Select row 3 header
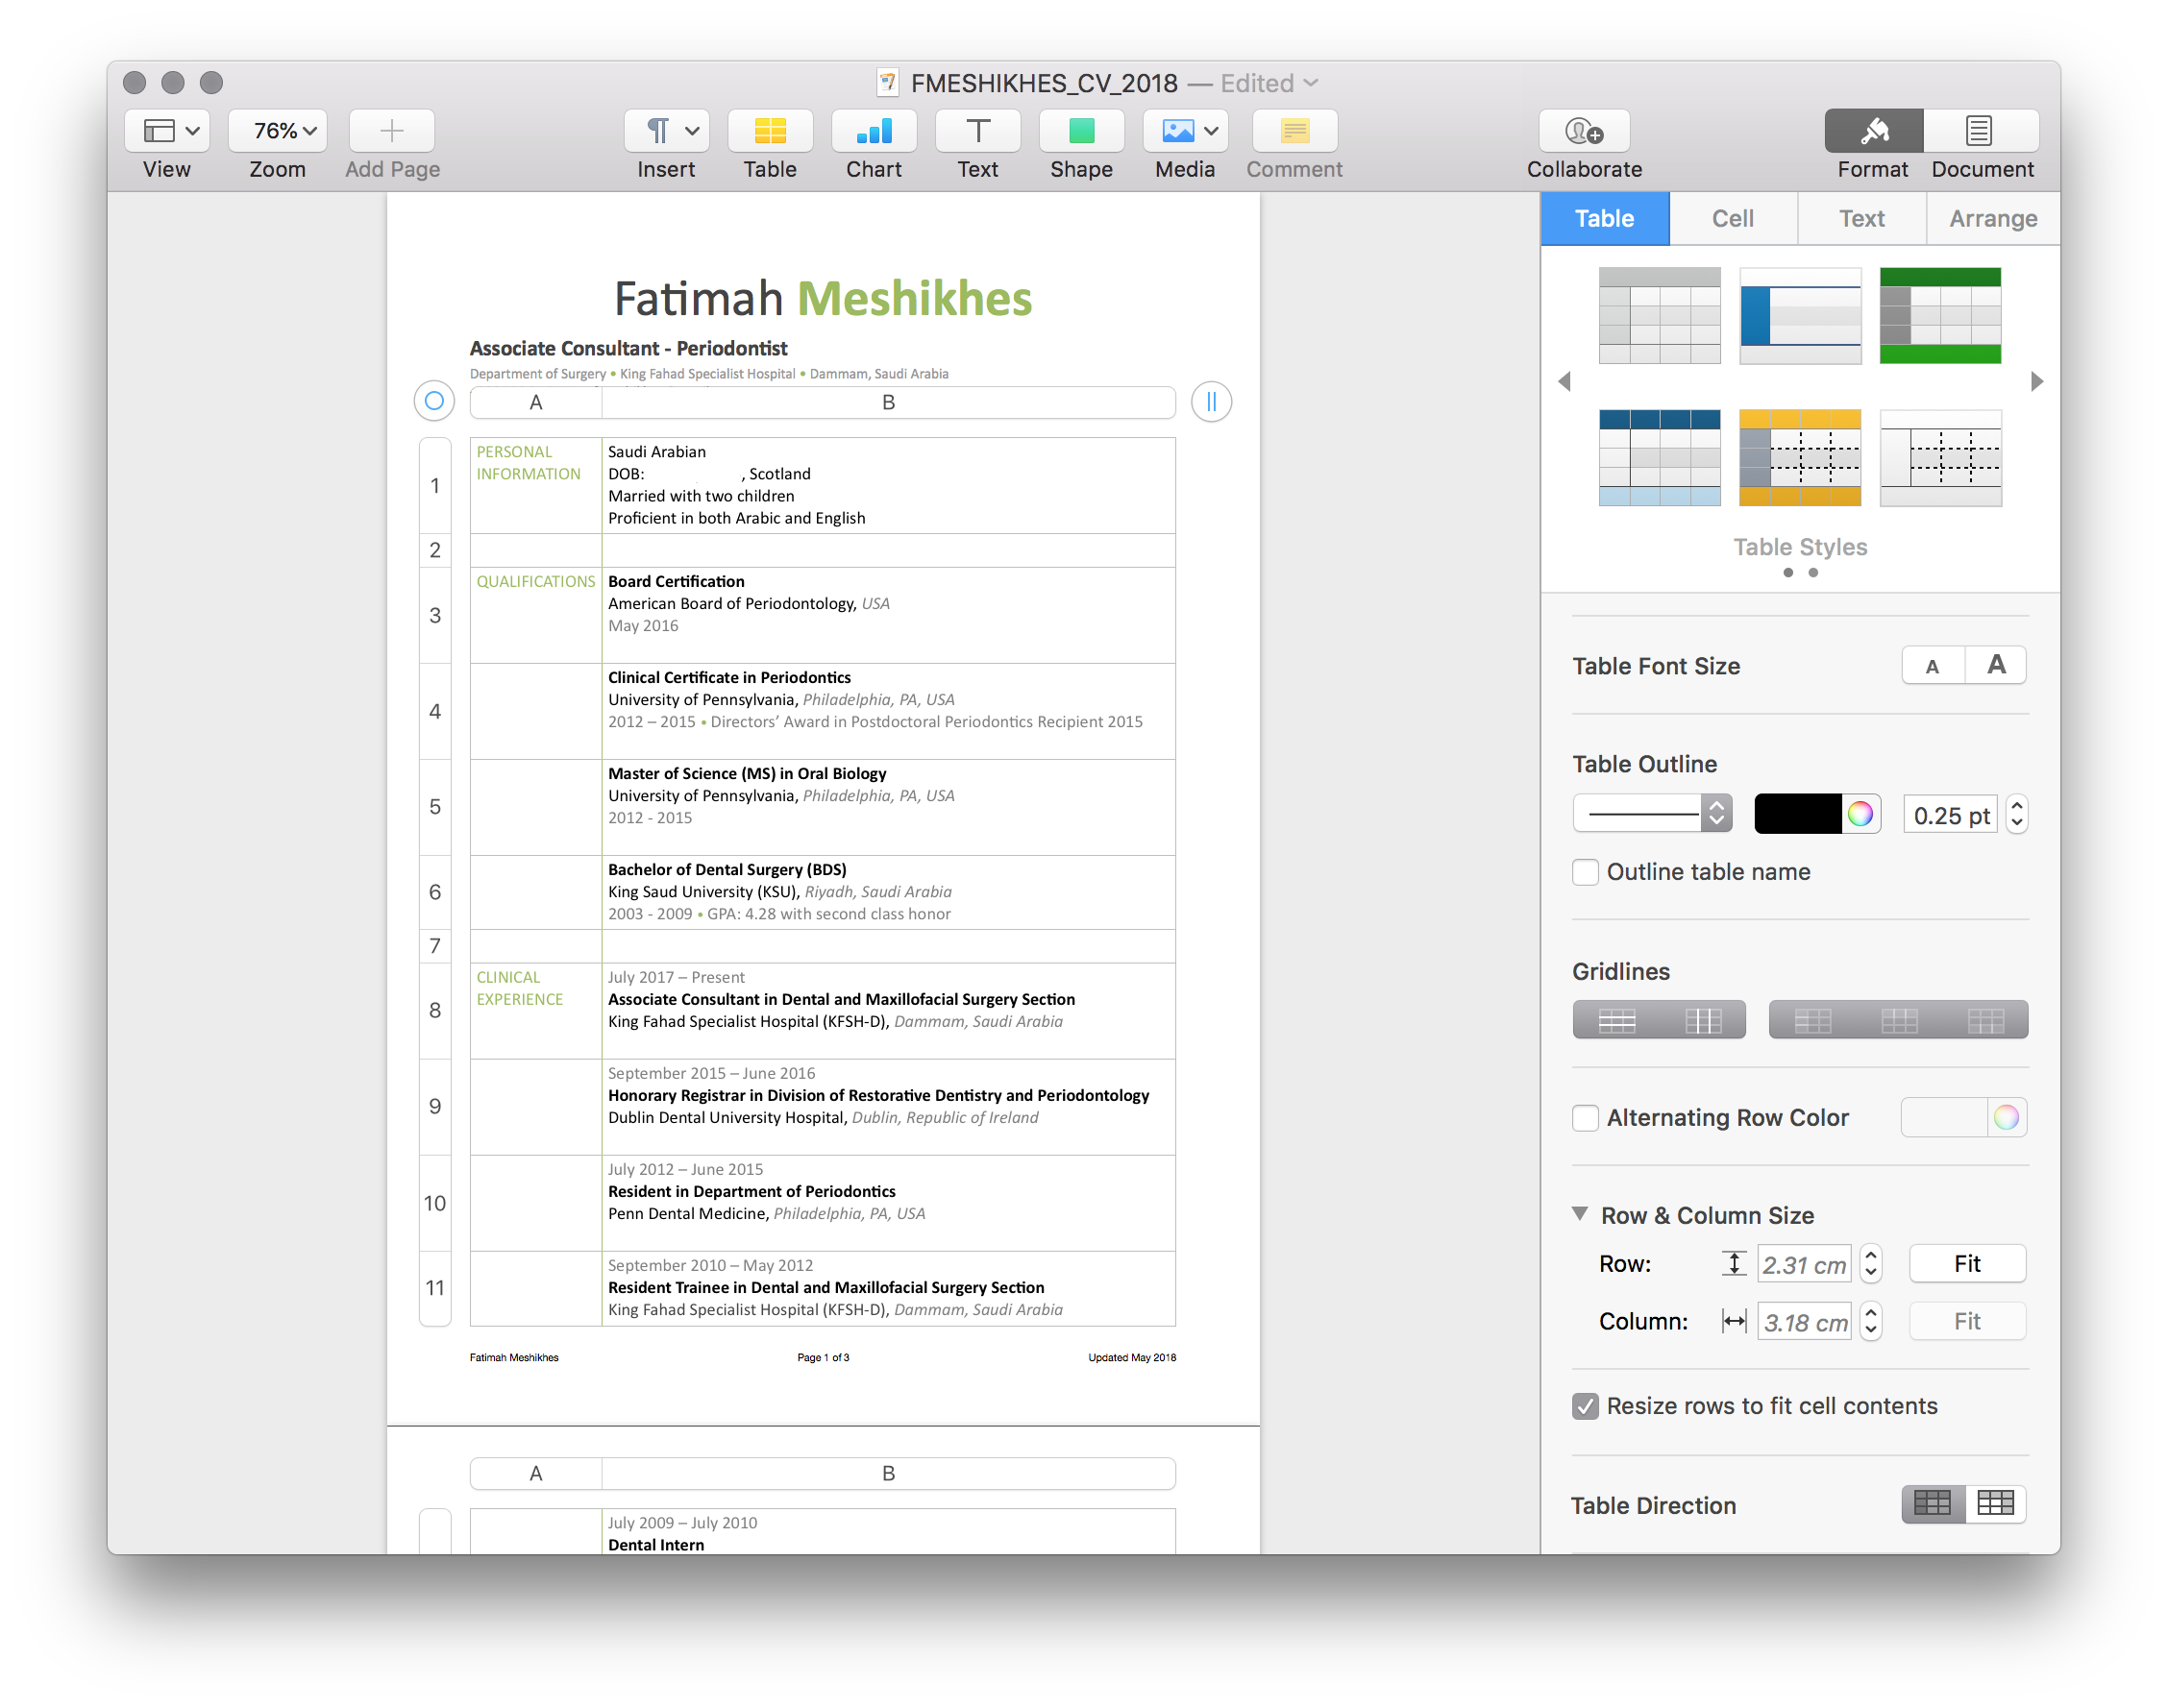2168x1708 pixels. click(435, 615)
